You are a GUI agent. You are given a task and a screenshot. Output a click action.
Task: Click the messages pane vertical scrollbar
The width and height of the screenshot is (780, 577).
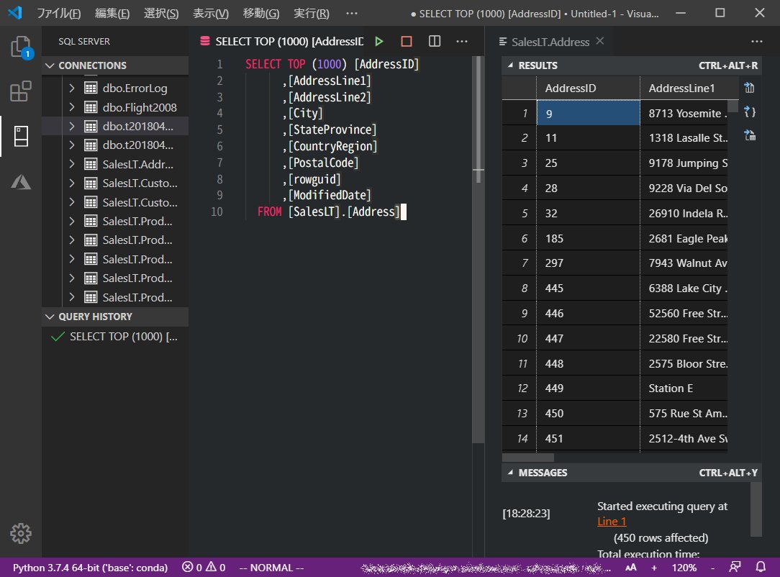pyautogui.click(x=756, y=509)
